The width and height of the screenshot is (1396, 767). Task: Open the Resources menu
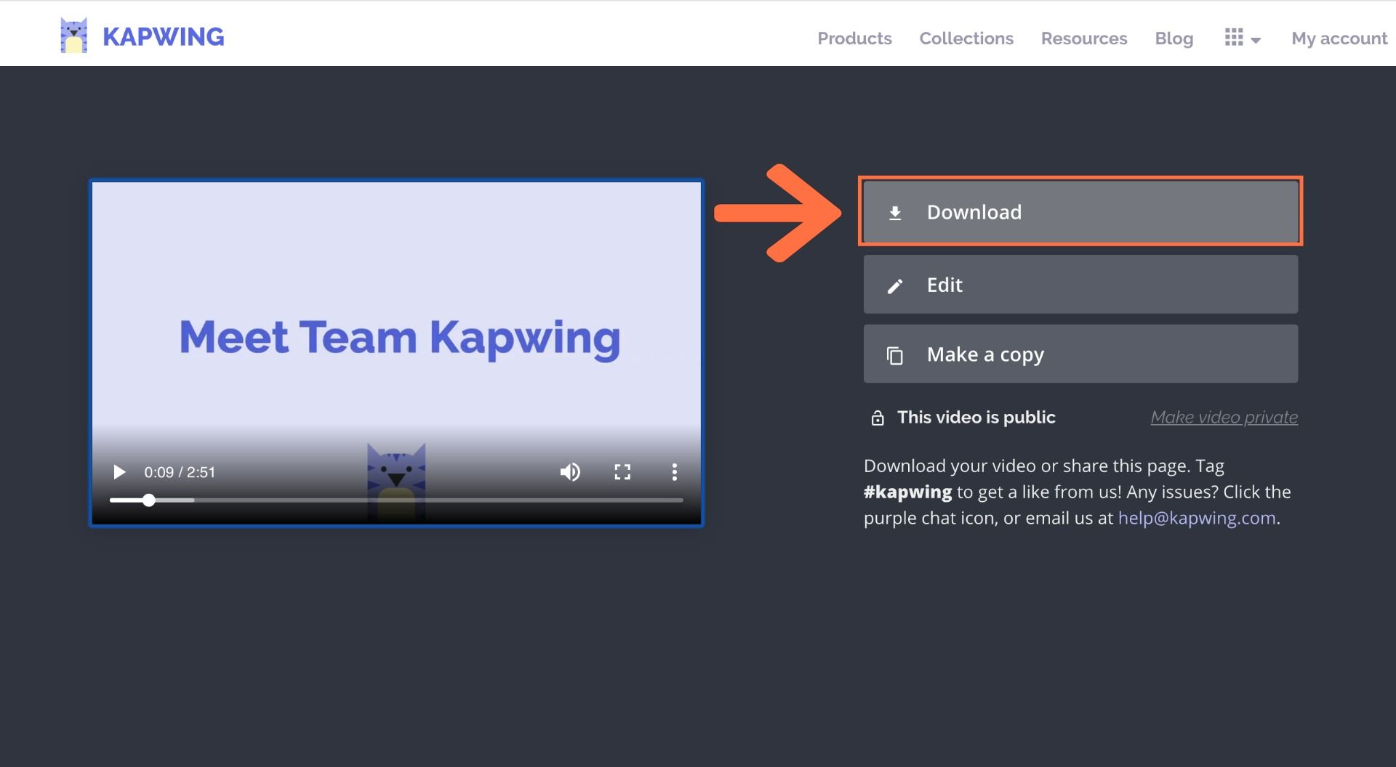tap(1083, 38)
